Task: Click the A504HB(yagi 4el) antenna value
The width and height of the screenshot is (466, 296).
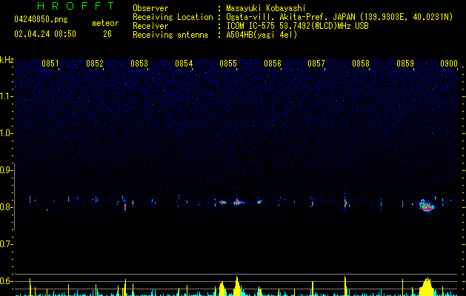Action: 262,35
